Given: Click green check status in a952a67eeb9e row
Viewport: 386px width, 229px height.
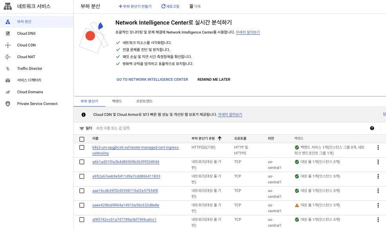Looking at the screenshot, I should click(297, 176).
